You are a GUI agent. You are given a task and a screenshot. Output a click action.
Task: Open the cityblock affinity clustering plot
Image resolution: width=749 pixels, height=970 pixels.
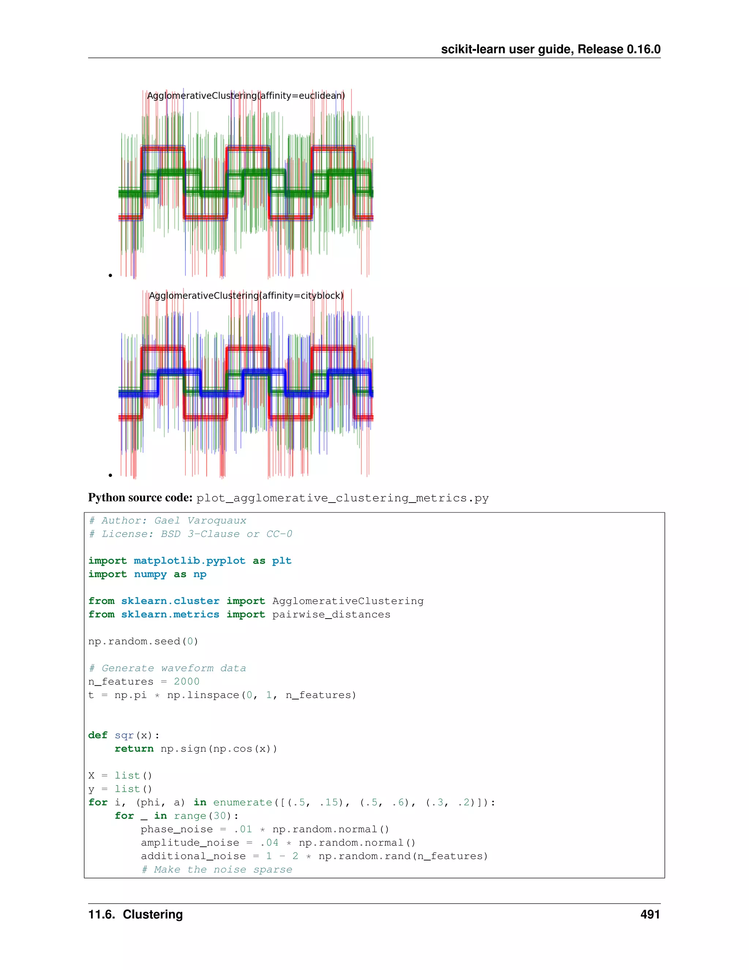coord(246,384)
